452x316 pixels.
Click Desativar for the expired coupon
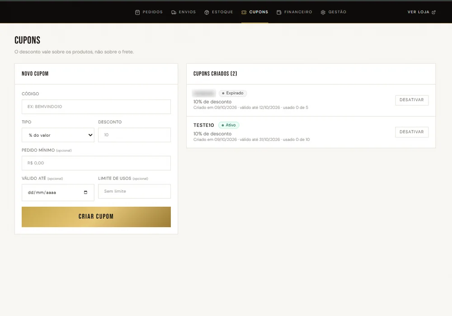[x=412, y=100]
